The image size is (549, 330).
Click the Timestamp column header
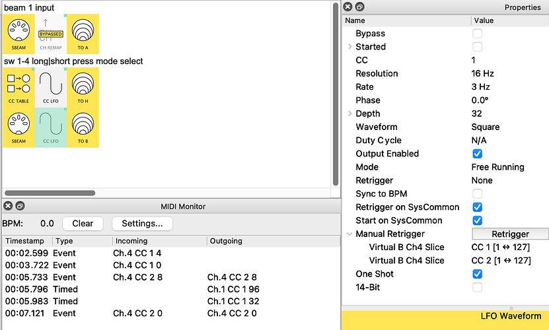tap(28, 241)
